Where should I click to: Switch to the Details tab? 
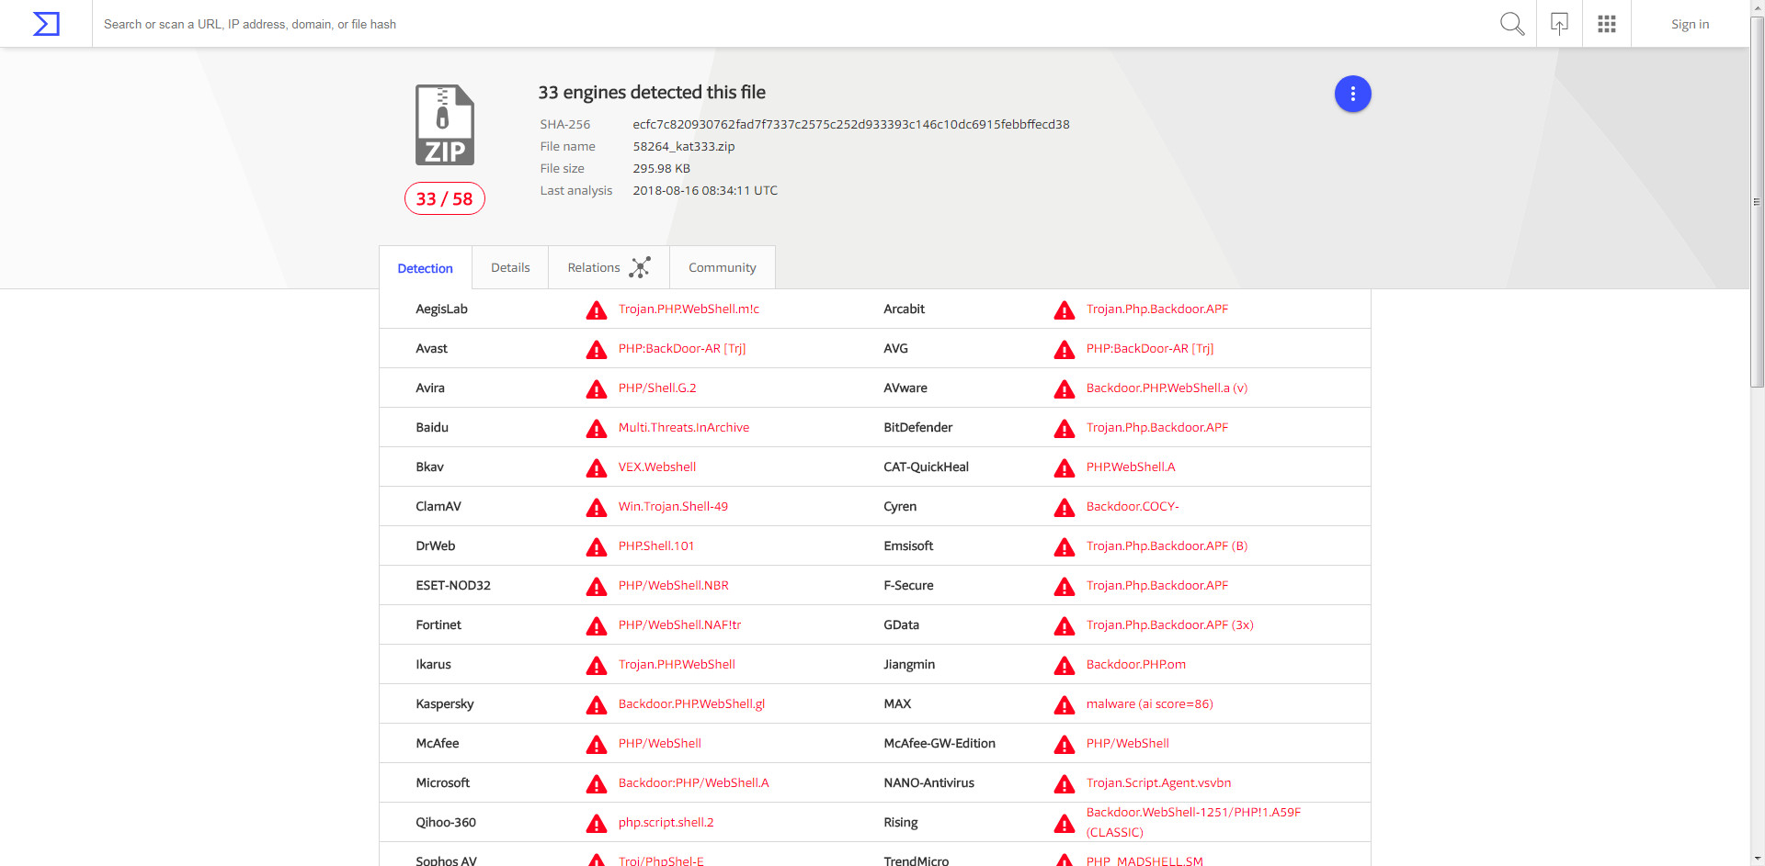(x=510, y=267)
